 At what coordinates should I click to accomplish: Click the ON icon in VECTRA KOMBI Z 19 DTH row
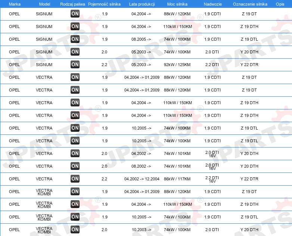point(75,204)
